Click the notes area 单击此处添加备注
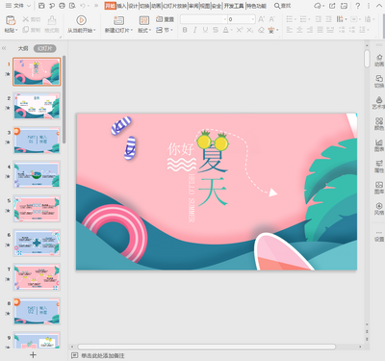Screen dimensions: 385x361 [102, 355]
